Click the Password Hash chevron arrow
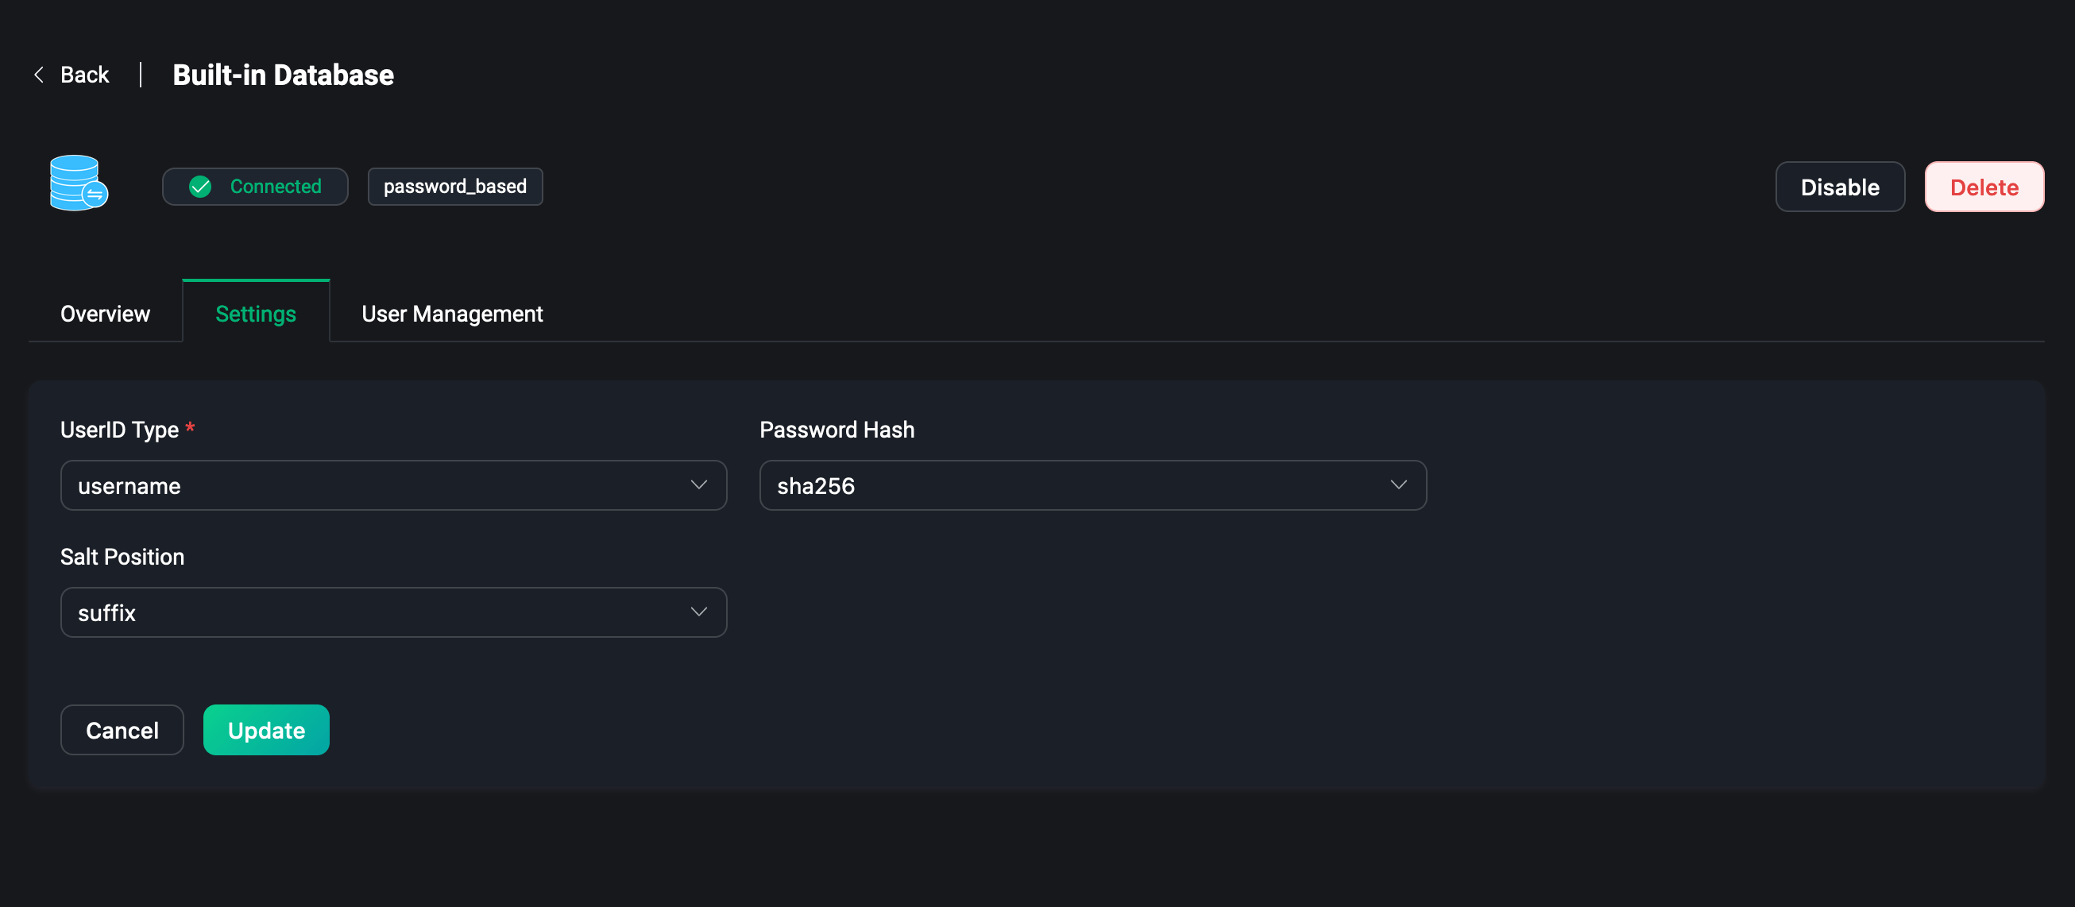 point(1397,485)
